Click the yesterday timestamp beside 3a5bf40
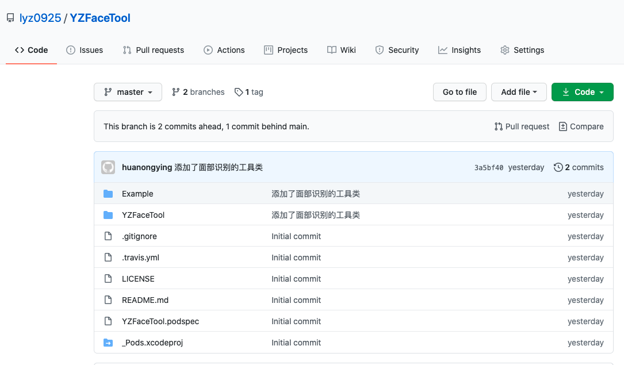Viewport: 624px width, 365px height. 526,167
